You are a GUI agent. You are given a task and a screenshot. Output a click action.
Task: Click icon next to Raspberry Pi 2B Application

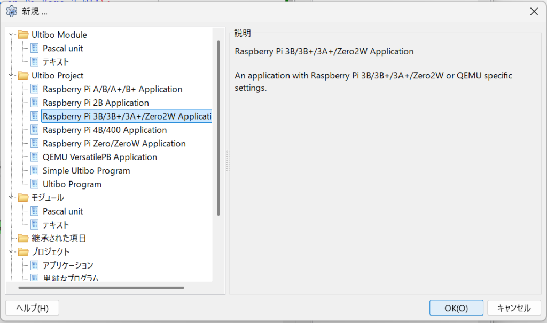pos(35,103)
